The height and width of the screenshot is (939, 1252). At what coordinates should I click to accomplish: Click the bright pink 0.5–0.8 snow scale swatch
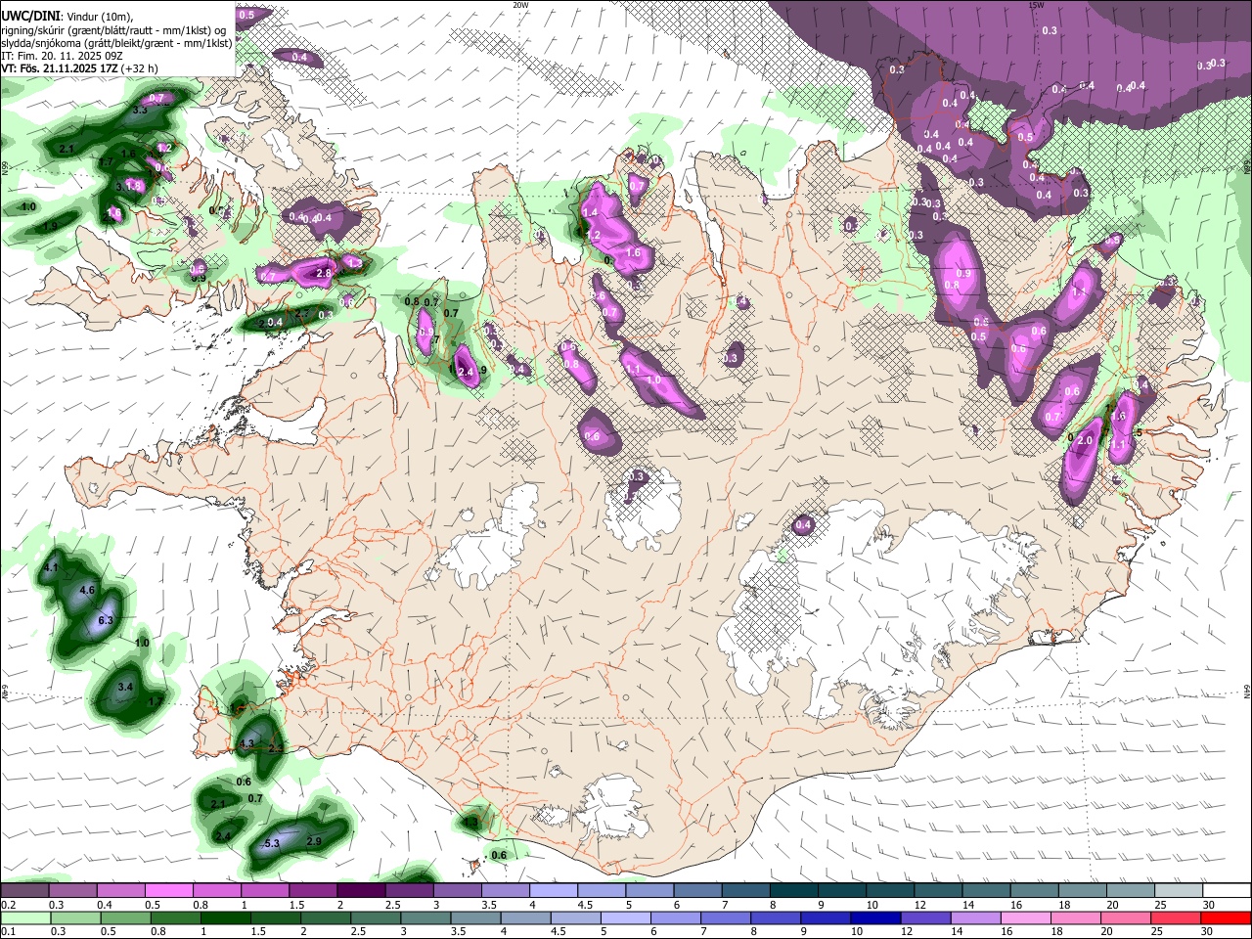pos(168,891)
